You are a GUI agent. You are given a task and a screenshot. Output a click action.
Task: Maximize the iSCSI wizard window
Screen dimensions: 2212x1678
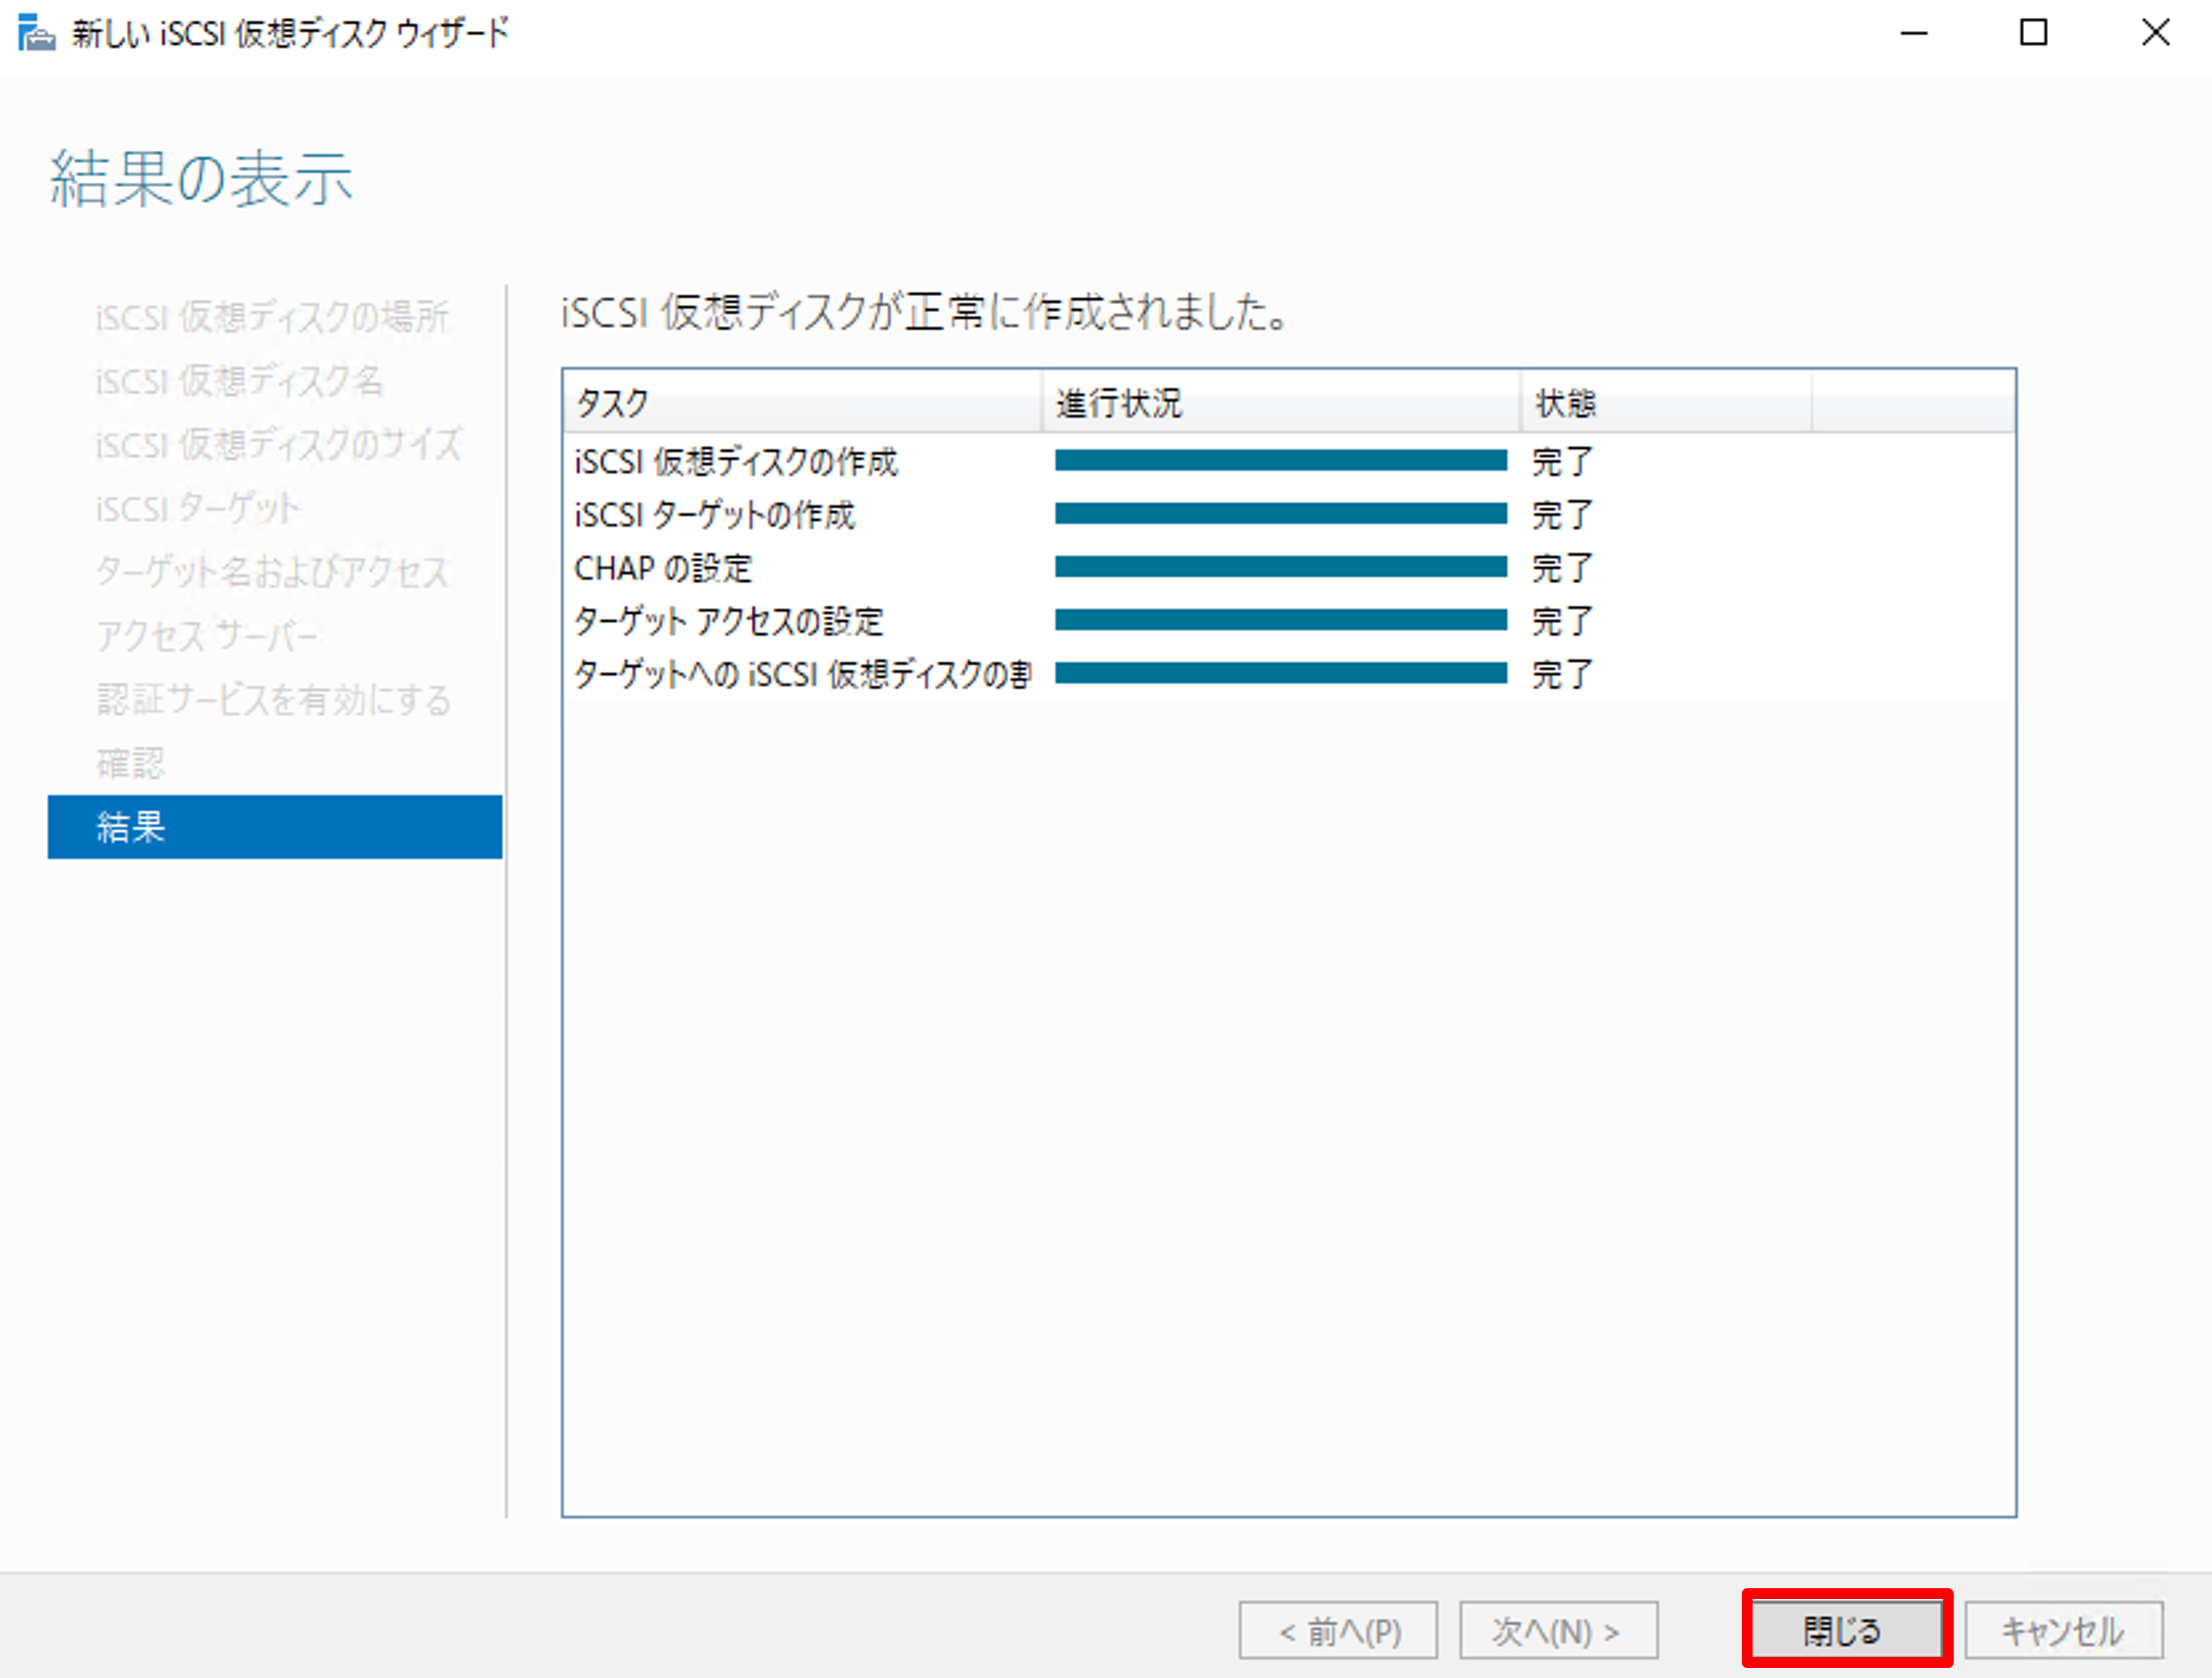point(2033,33)
